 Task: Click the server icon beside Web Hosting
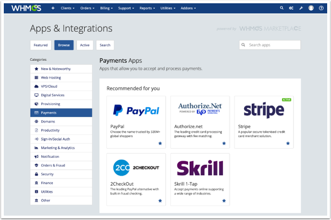(37, 77)
